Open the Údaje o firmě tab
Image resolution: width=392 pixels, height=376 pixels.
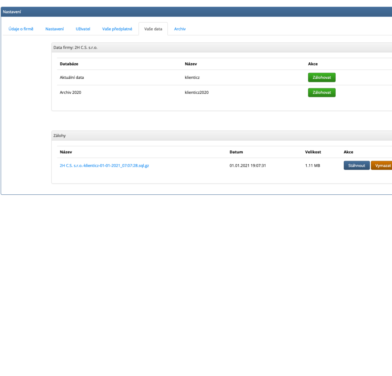point(21,29)
